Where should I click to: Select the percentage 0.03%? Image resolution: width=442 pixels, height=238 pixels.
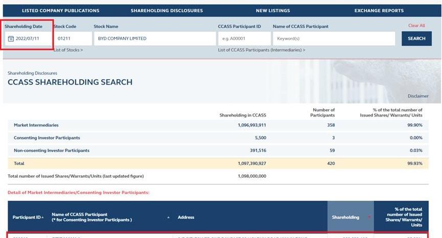click(416, 150)
